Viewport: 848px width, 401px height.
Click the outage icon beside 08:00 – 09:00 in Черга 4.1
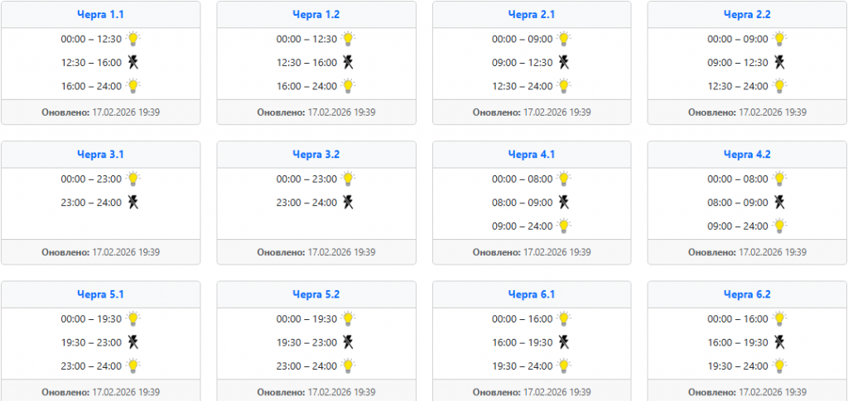[563, 202]
